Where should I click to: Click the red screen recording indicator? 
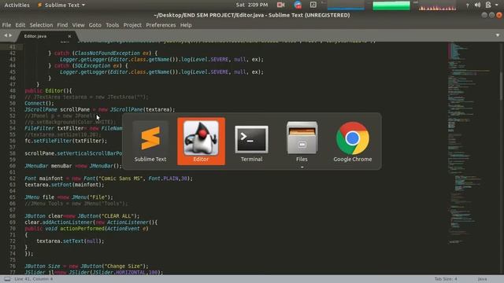pyautogui.click(x=280, y=5)
